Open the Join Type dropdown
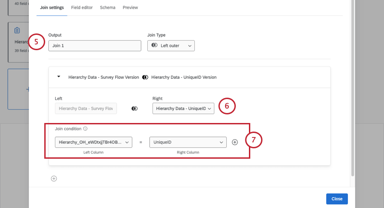The image size is (384, 208). 171,46
